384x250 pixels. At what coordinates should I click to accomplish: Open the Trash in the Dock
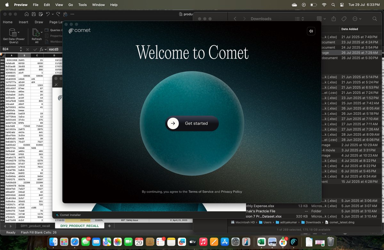pos(331,241)
